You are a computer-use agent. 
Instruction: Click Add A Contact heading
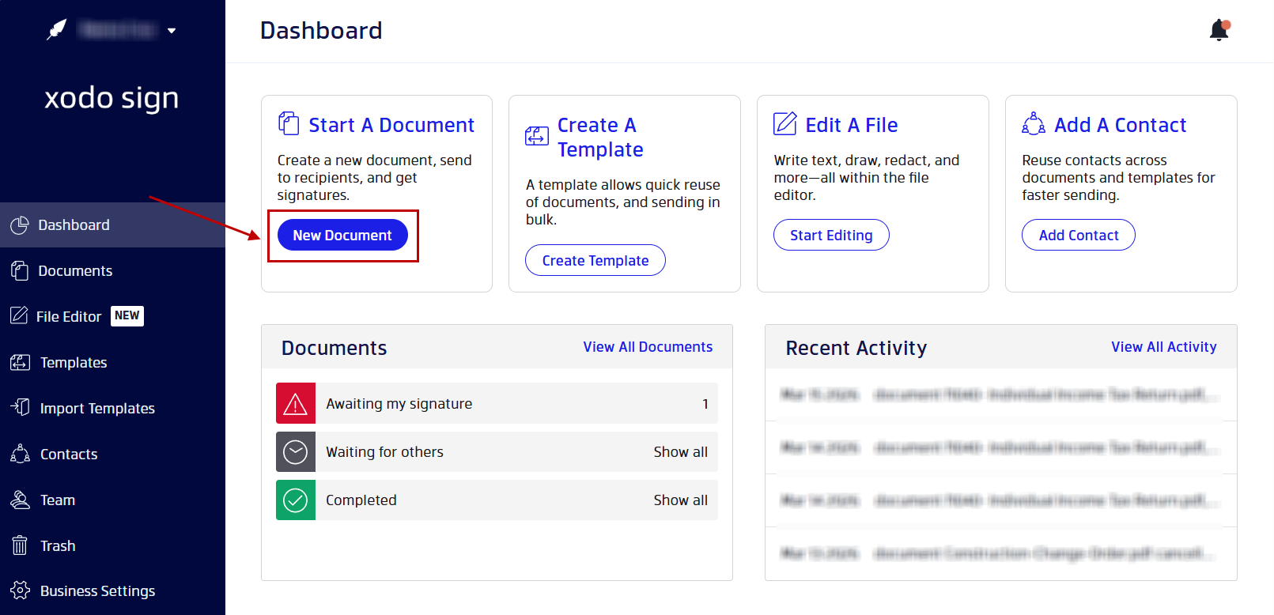1121,125
